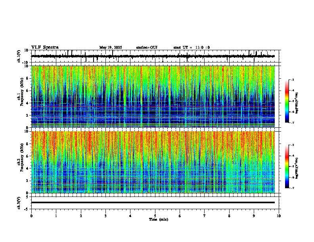The height and width of the screenshot is (242, 314).
Task: Click the "ch.3(V)" axis label
Action: [19, 203]
